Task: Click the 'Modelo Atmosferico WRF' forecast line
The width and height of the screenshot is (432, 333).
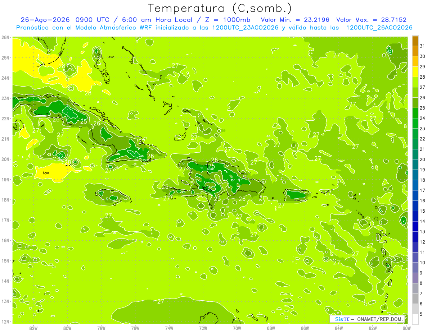Action: click(x=214, y=28)
